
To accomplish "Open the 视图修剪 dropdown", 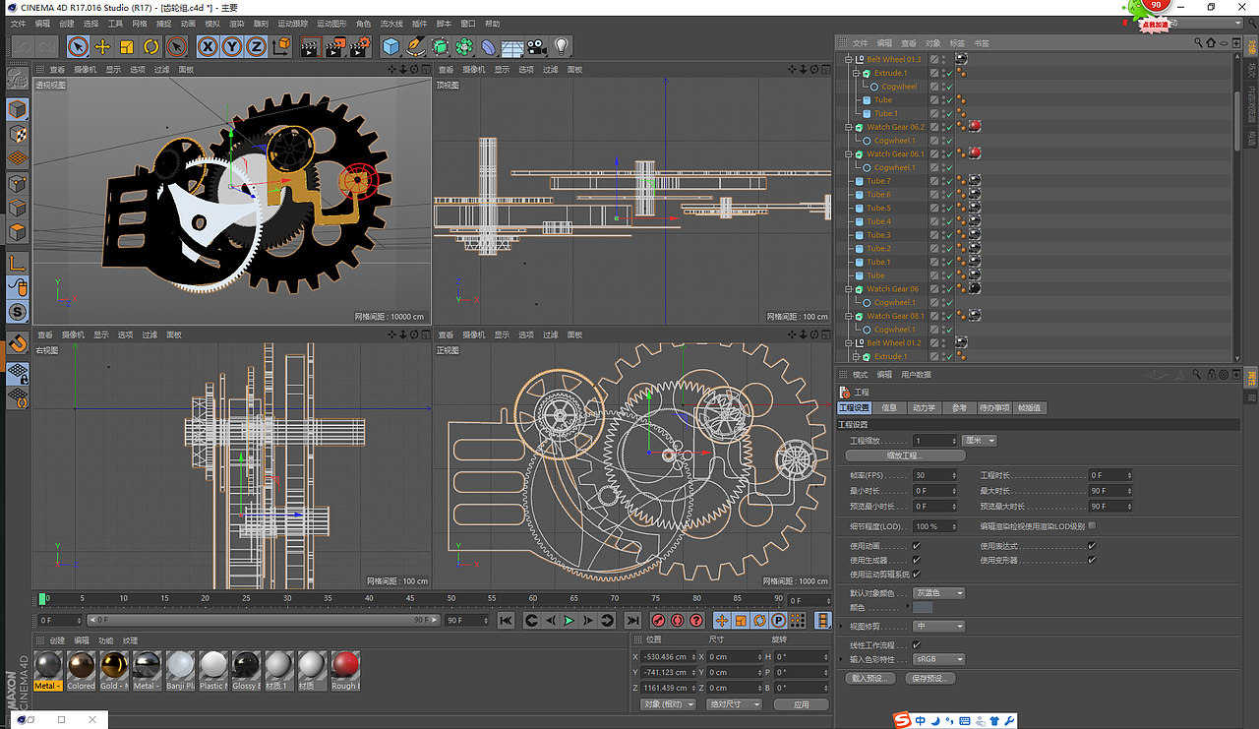I will (938, 626).
